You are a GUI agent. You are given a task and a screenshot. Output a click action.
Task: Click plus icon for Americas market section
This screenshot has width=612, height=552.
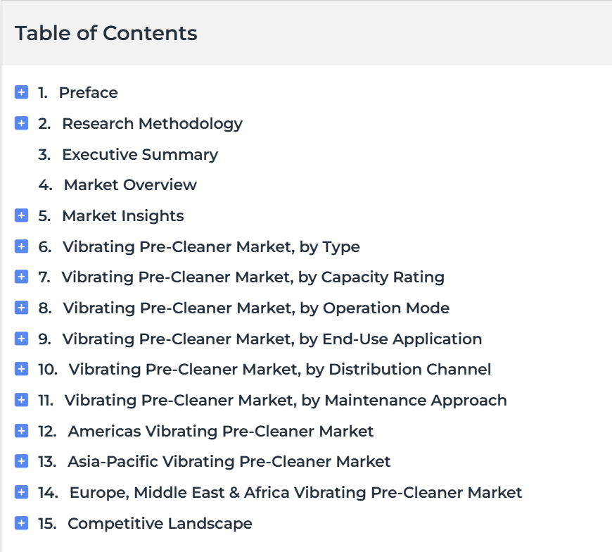pos(22,431)
